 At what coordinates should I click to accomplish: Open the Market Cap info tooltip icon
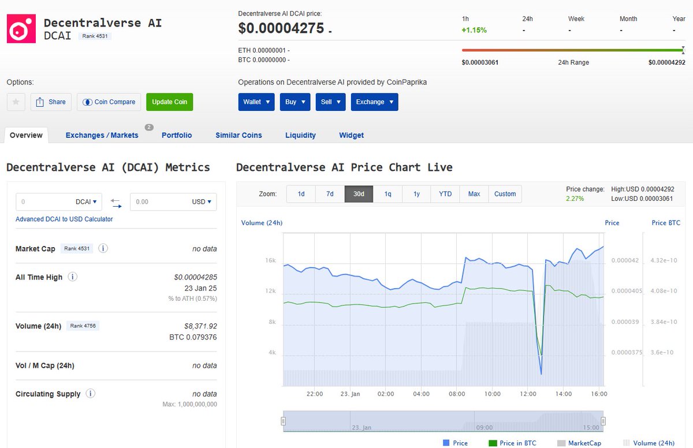[x=103, y=248]
